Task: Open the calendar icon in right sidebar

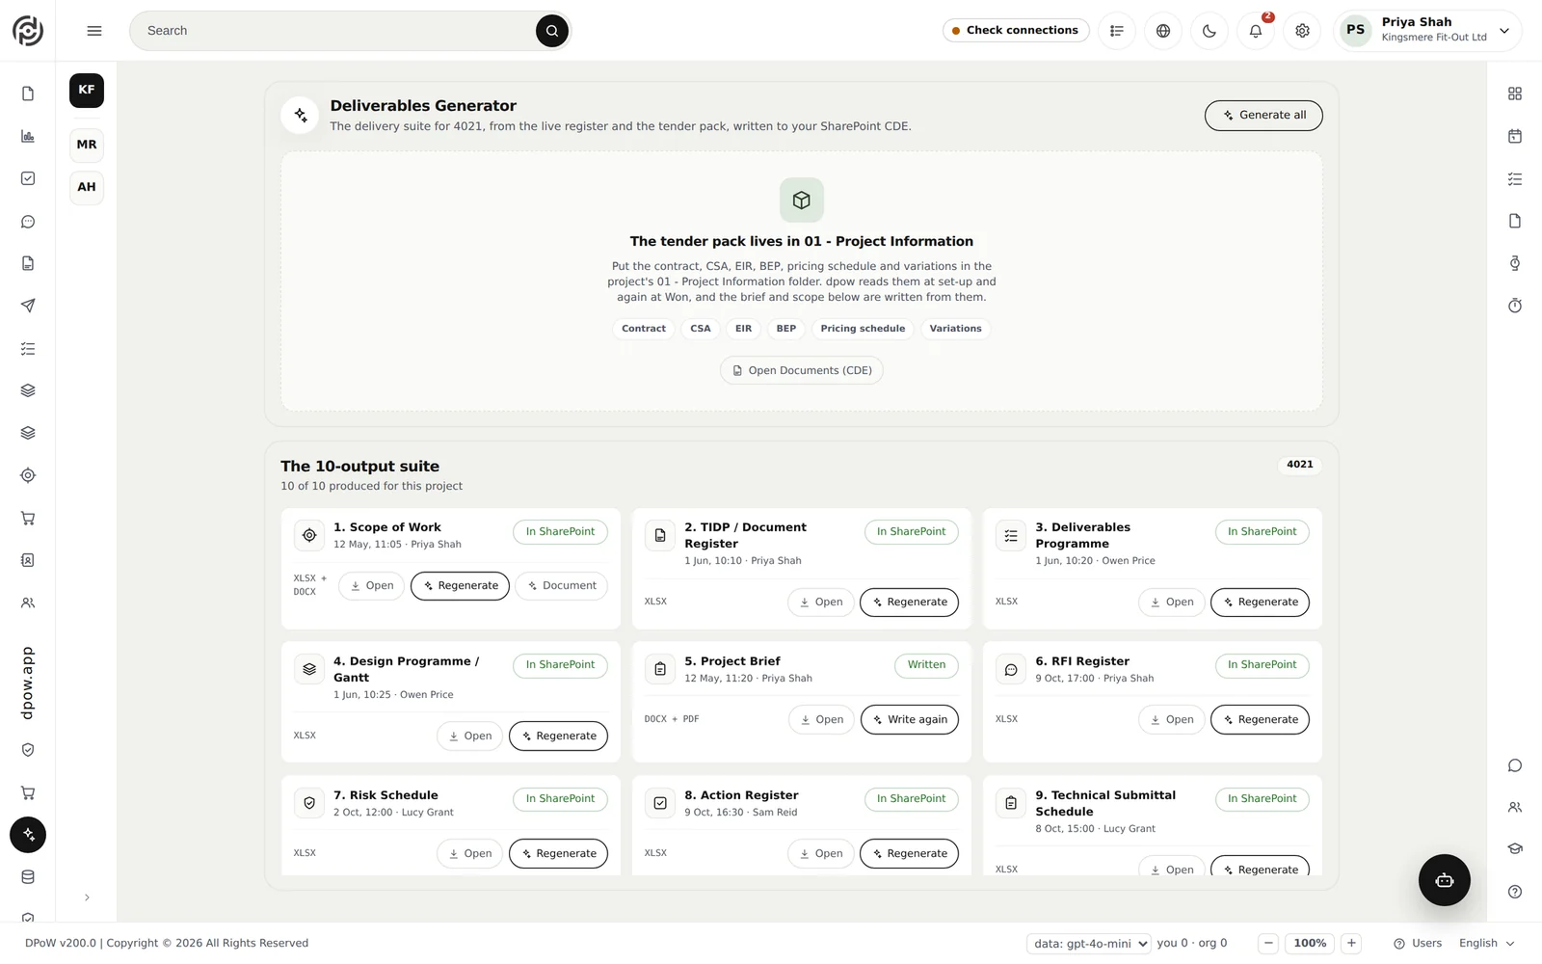Action: [x=1515, y=136]
